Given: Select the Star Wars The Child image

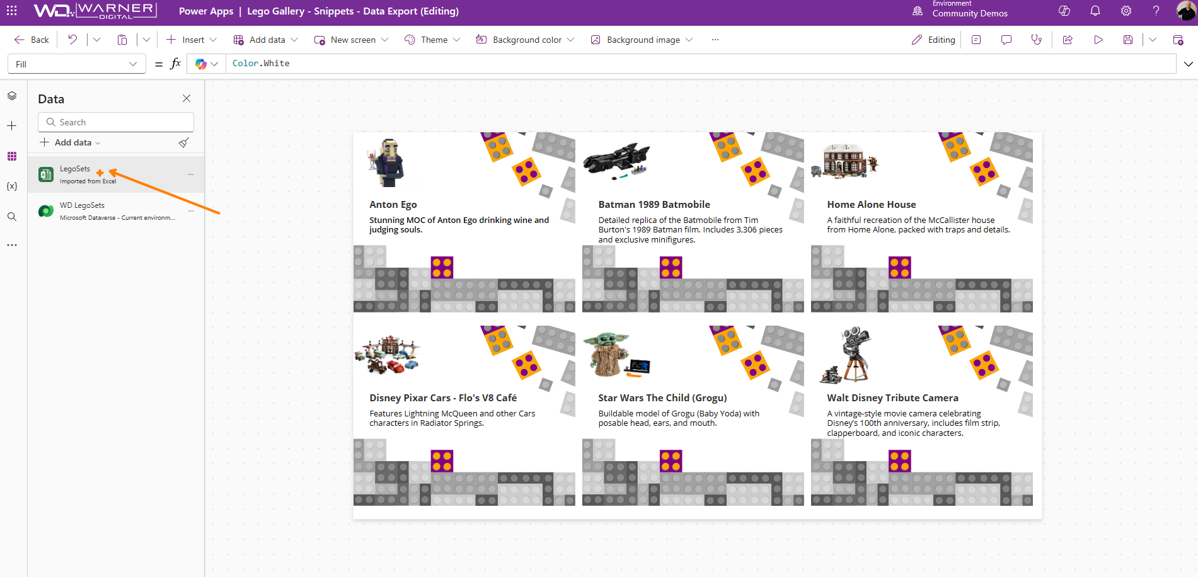Looking at the screenshot, I should (x=617, y=355).
